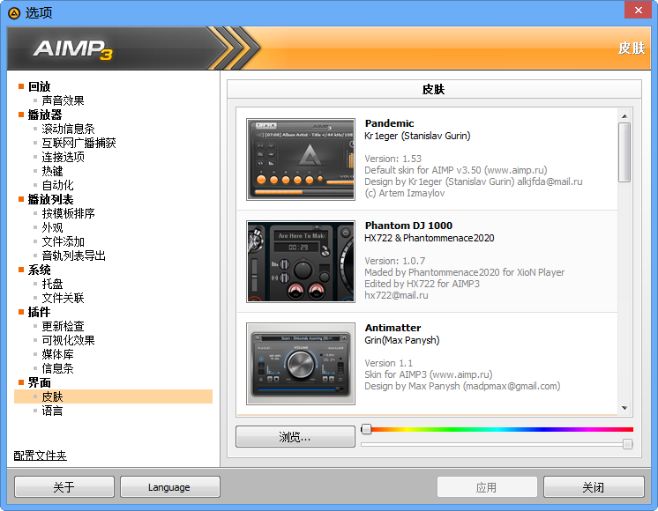Screen dimensions: 658x511
Task: Open the 界面 category
Action: 39,382
